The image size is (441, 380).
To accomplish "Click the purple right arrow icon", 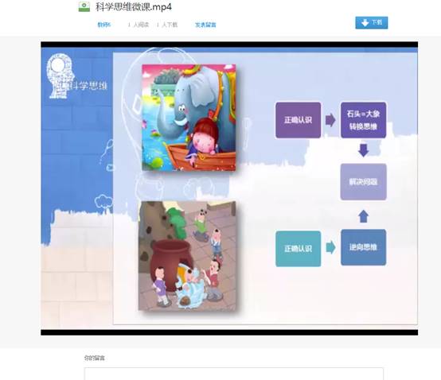I will click(x=330, y=120).
